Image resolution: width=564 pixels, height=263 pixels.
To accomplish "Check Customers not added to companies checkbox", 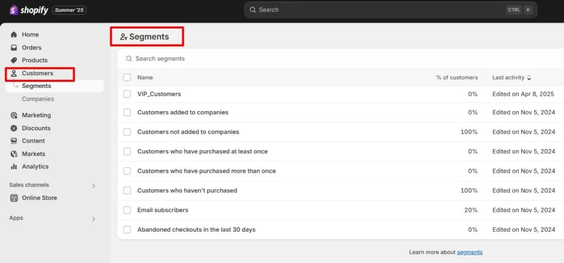I will (x=127, y=132).
